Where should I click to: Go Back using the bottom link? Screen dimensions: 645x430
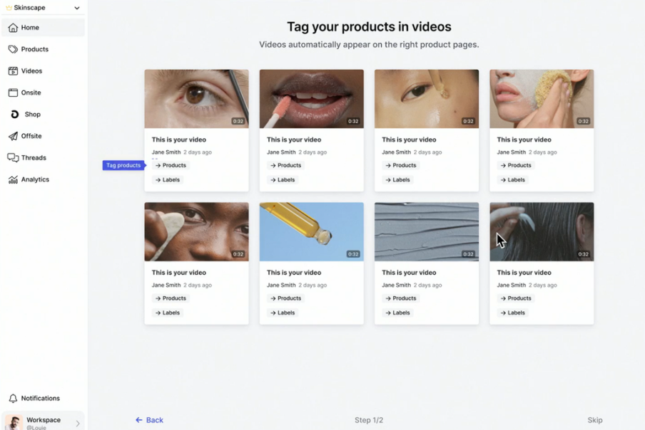tap(150, 420)
